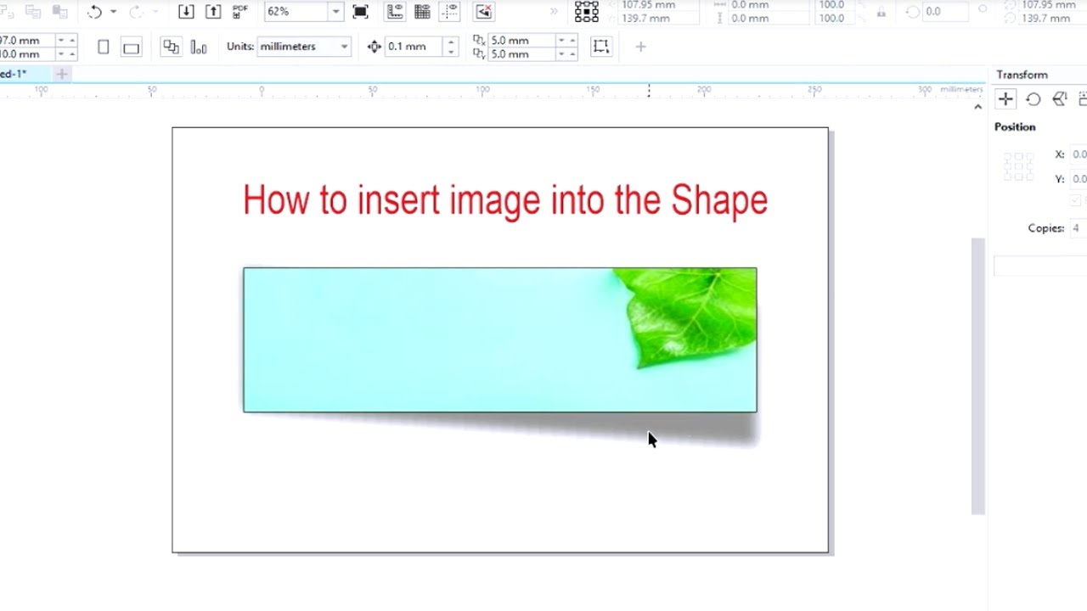Image resolution: width=1087 pixels, height=611 pixels.
Task: Click duplicate distance X 5.0 mm field
Action: pyautogui.click(x=521, y=41)
